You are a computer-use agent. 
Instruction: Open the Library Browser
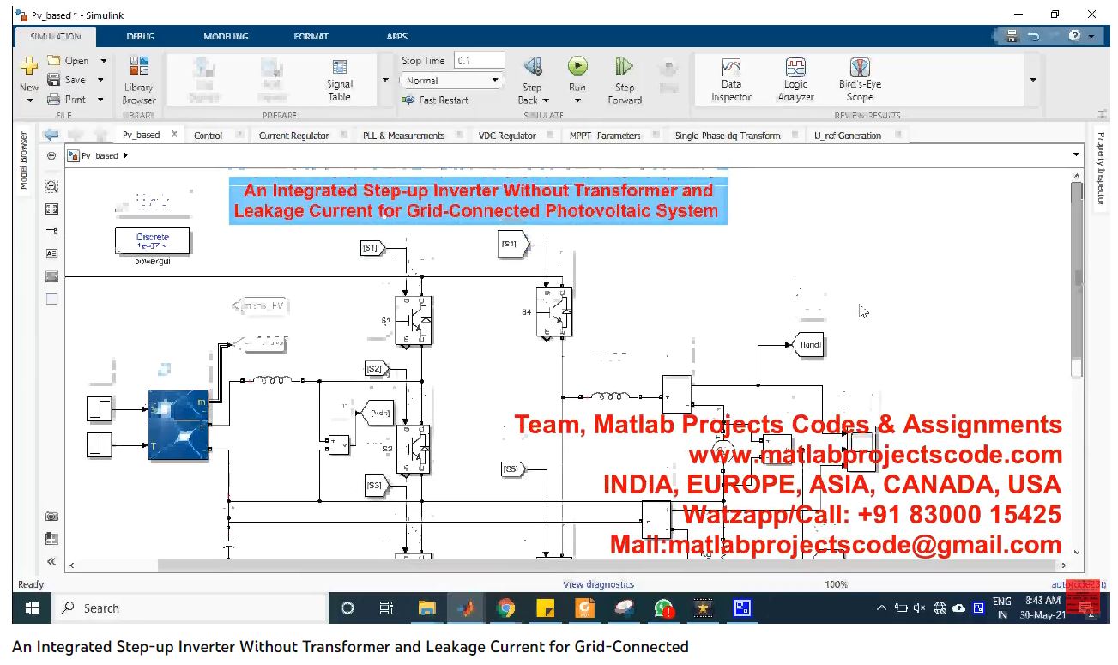coord(138,80)
